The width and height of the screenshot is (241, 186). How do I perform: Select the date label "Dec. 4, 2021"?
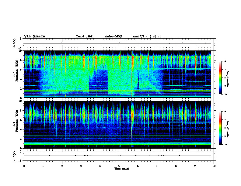[x=85, y=36]
